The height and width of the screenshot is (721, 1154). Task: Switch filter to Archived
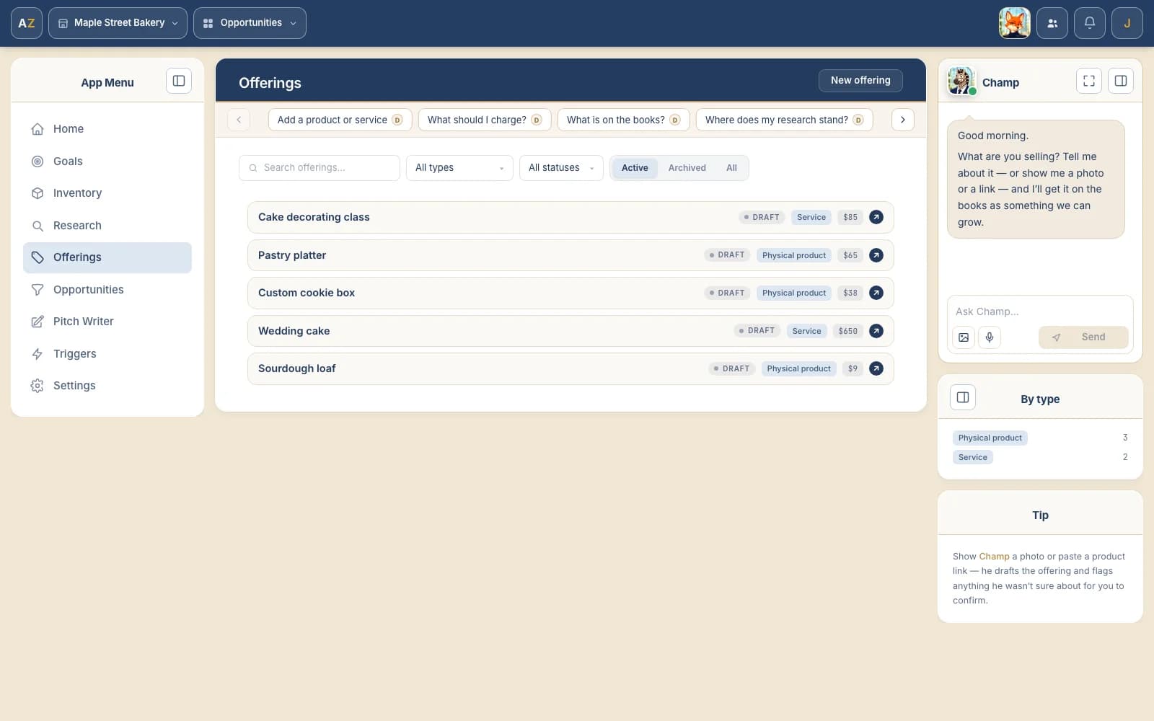[687, 168]
